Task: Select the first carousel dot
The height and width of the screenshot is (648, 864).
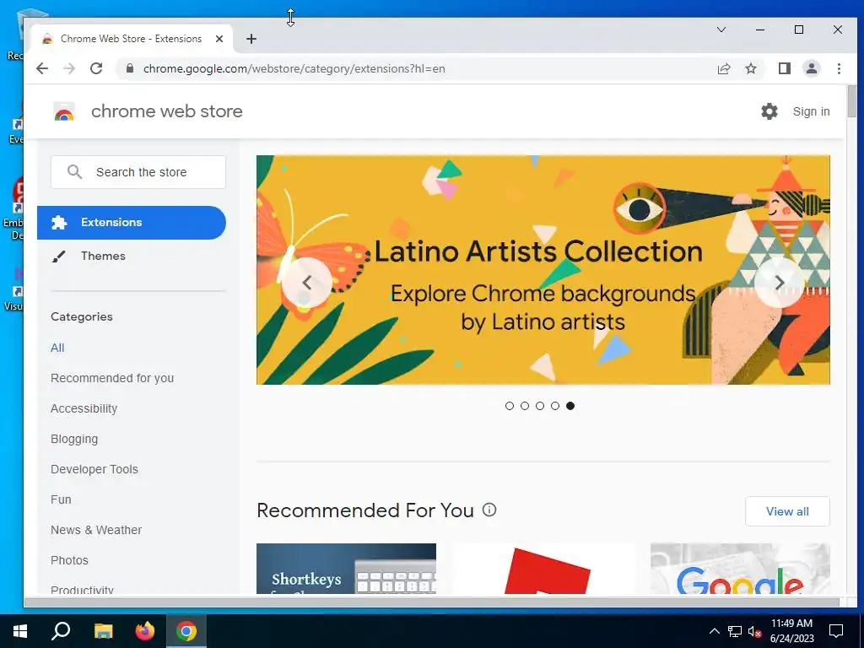Action: (x=509, y=406)
